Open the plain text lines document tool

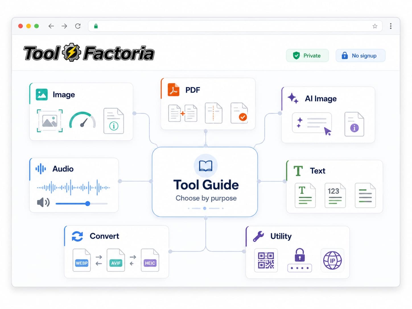[x=365, y=195]
